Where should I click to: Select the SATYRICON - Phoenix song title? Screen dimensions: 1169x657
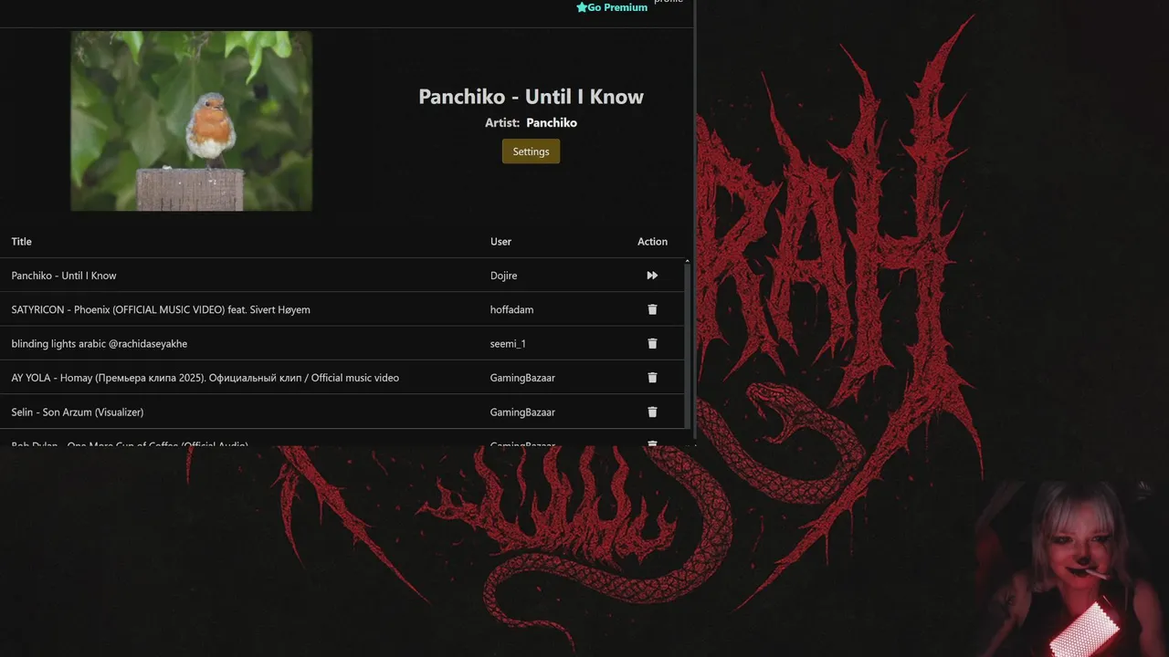click(161, 309)
